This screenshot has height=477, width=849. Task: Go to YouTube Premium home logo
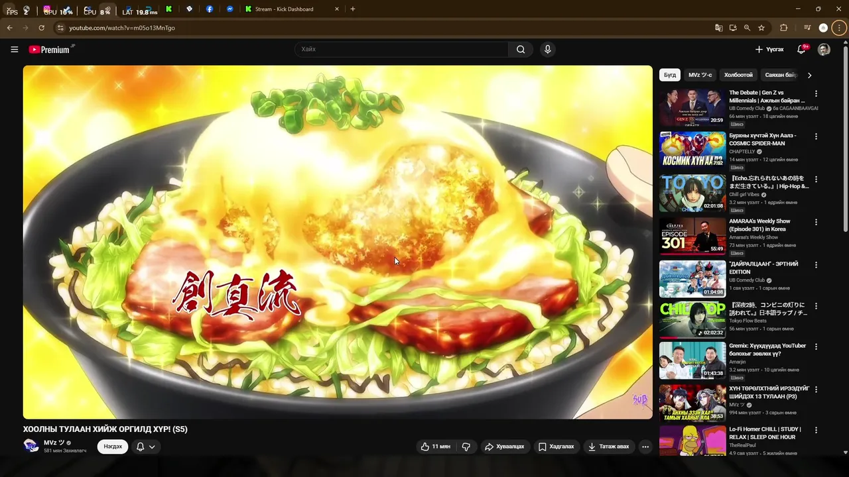[50, 49]
